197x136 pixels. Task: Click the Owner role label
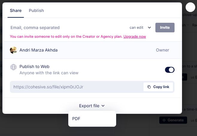tap(163, 50)
